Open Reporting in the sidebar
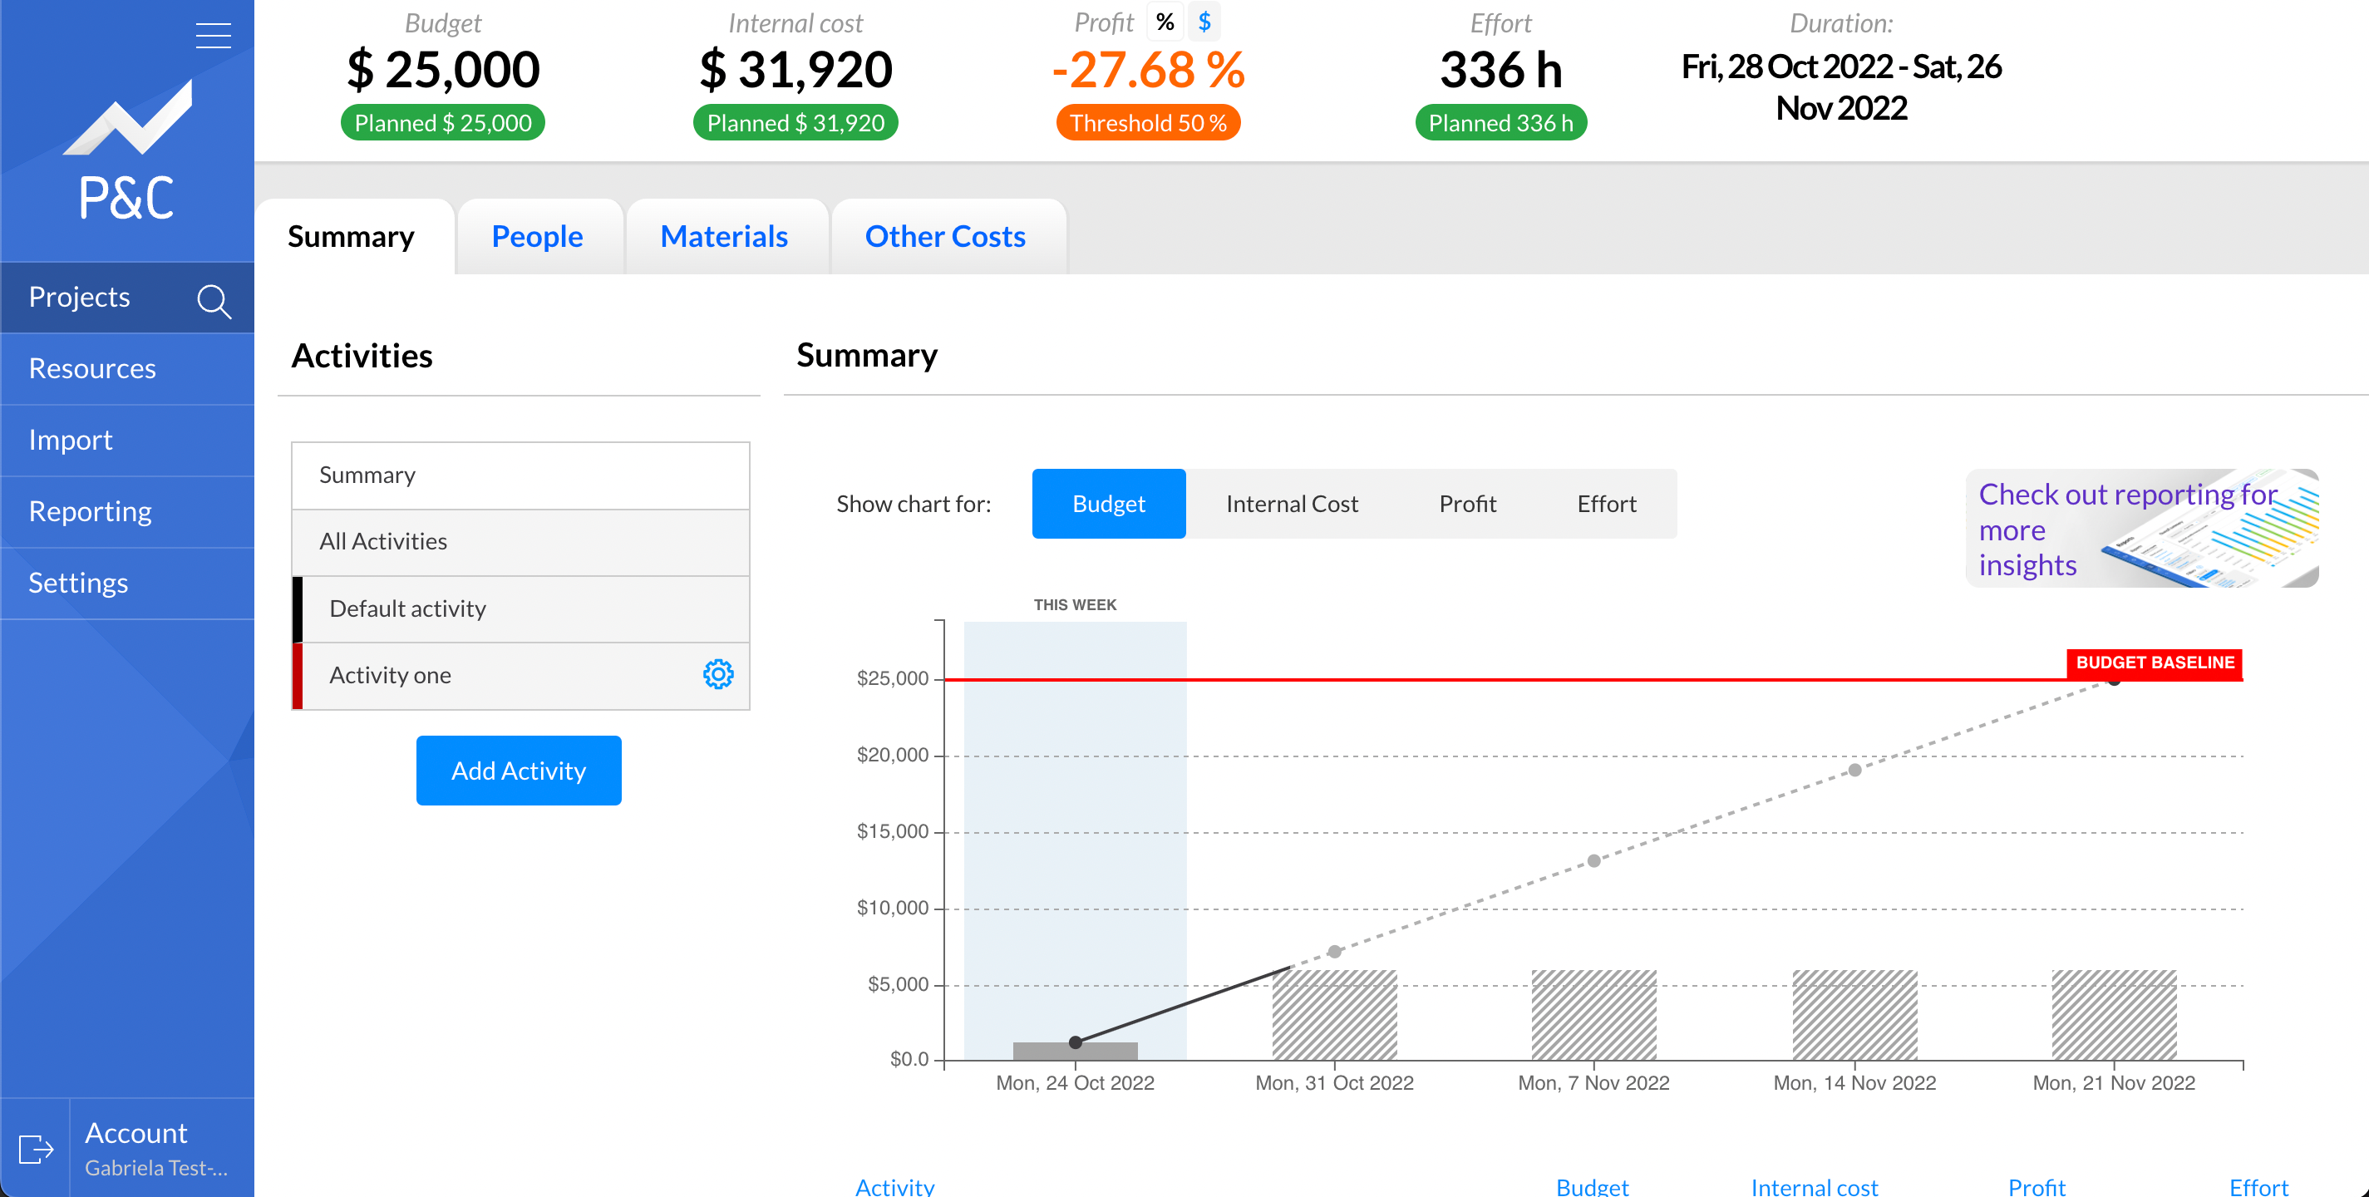 coord(90,511)
